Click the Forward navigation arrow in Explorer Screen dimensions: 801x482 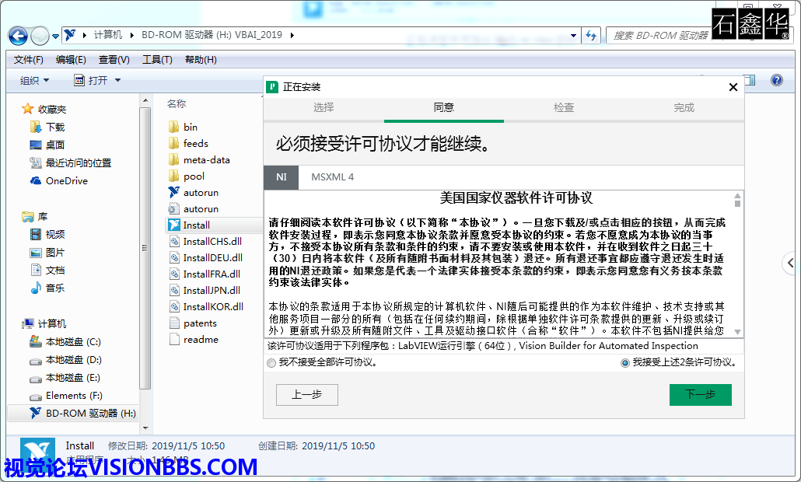[40, 36]
